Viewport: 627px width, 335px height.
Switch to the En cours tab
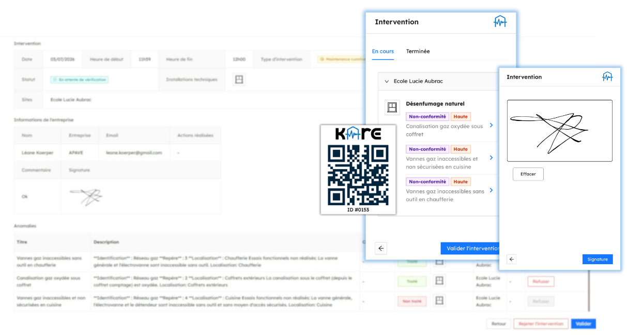tap(383, 51)
